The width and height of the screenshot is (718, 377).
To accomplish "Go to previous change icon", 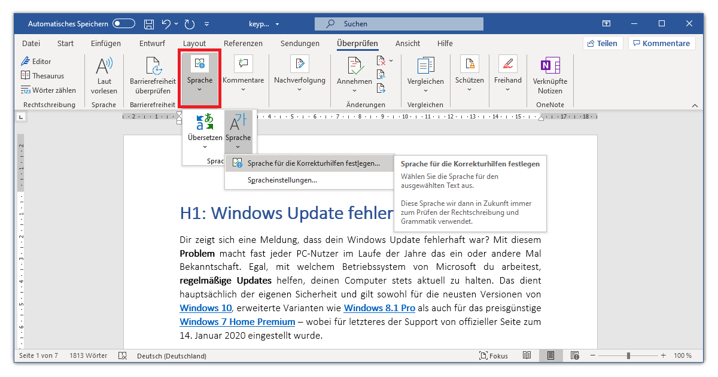I will (381, 74).
